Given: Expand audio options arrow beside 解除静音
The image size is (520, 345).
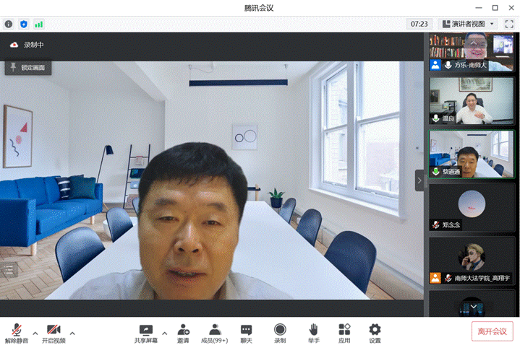Looking at the screenshot, I should (35, 333).
